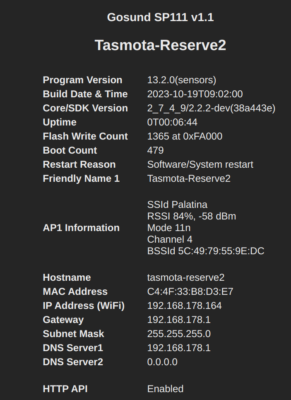Click the Software/System restart text

click(200, 165)
